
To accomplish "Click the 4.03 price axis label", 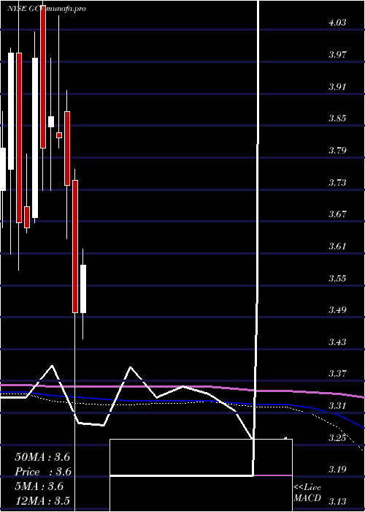I will [x=337, y=23].
